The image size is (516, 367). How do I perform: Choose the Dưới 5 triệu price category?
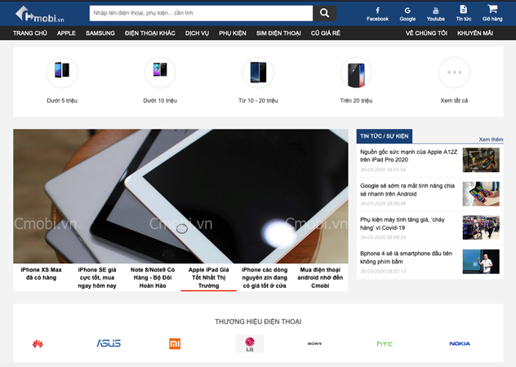(62, 73)
